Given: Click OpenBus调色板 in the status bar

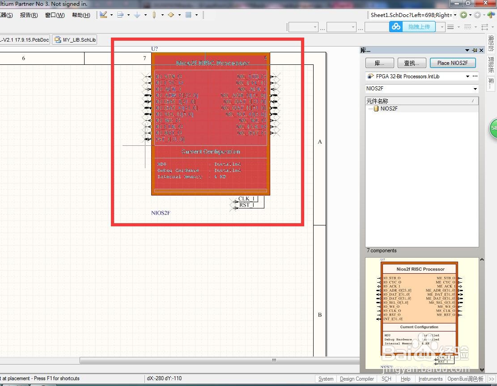Looking at the screenshot, I should pos(466,379).
